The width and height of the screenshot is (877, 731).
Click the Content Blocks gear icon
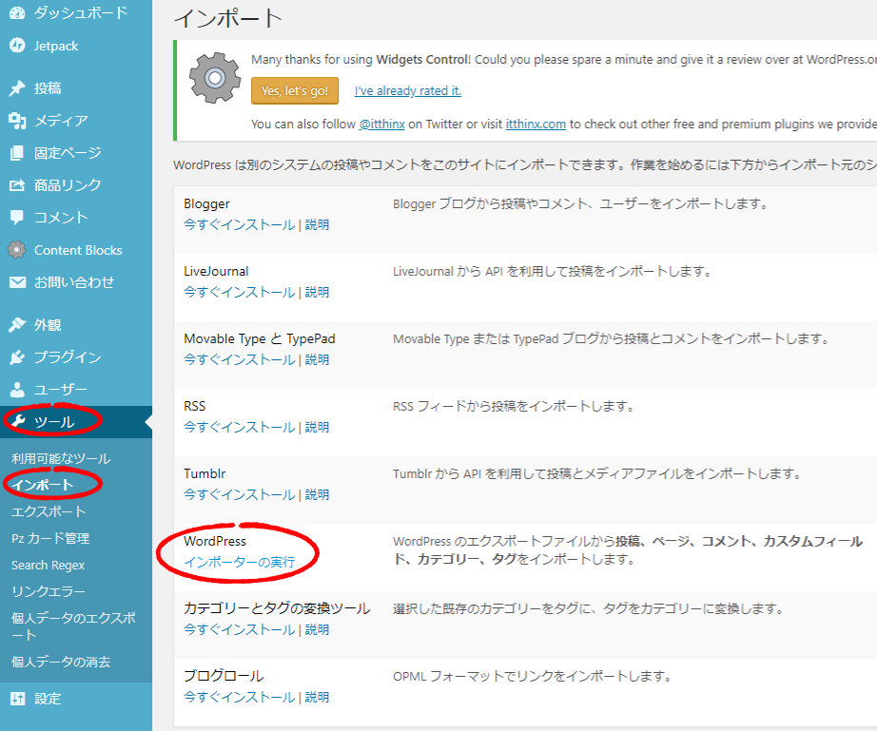click(17, 250)
